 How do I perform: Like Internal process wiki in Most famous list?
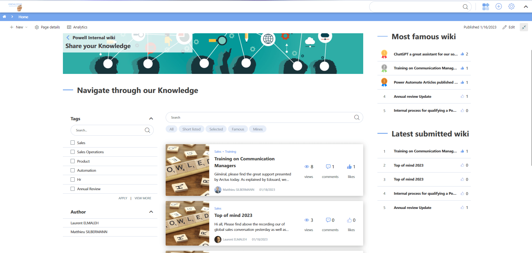(462, 111)
